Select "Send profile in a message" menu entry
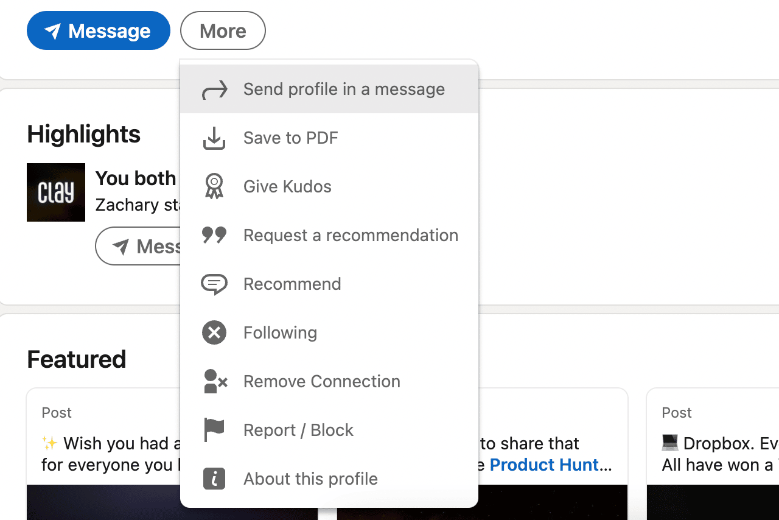This screenshot has width=779, height=520. click(344, 90)
